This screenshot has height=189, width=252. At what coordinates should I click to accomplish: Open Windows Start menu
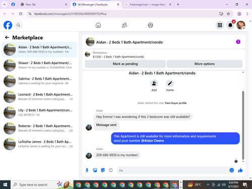tap(5, 185)
